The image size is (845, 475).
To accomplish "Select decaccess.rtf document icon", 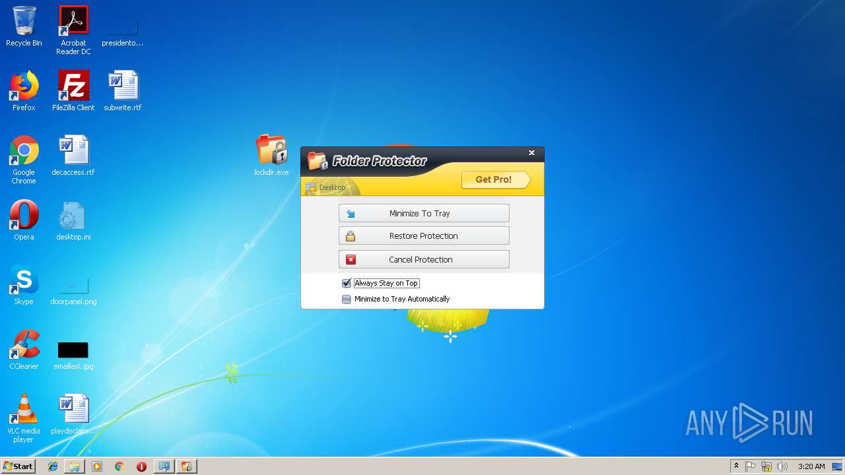I will tap(73, 156).
